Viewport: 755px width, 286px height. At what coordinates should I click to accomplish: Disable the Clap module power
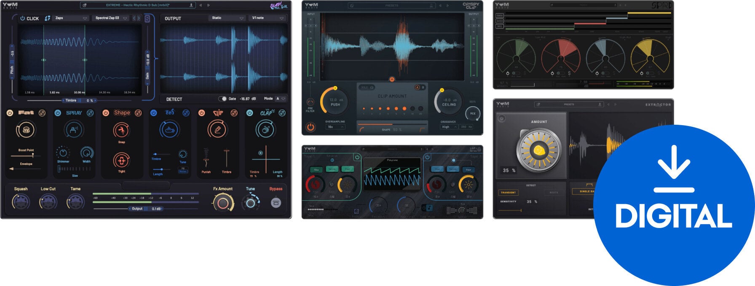pos(249,113)
